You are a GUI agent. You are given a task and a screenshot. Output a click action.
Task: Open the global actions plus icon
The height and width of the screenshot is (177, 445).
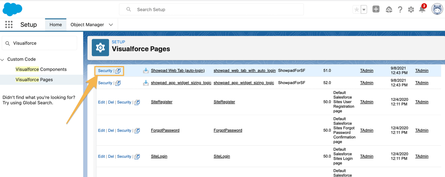point(376,9)
